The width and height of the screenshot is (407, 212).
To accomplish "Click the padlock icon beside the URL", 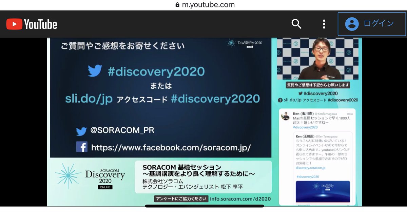I will click(177, 5).
